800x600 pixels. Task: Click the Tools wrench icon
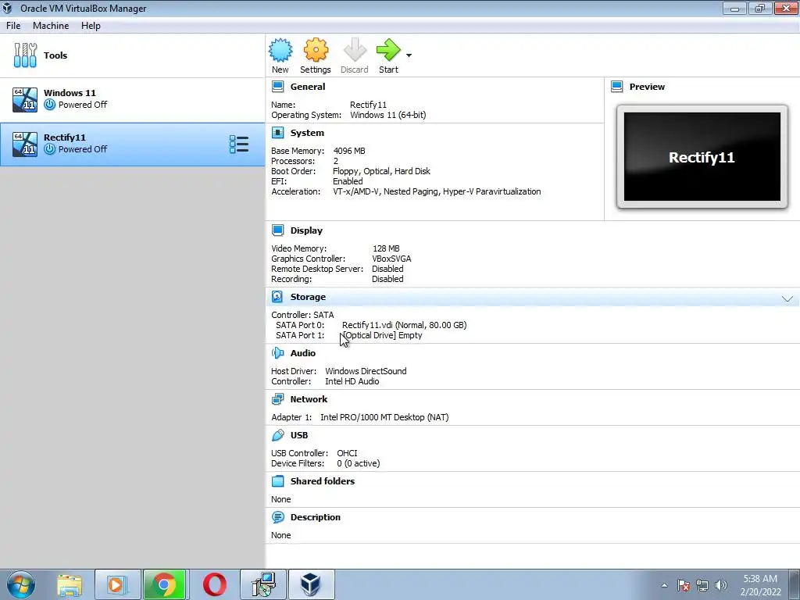pos(25,55)
